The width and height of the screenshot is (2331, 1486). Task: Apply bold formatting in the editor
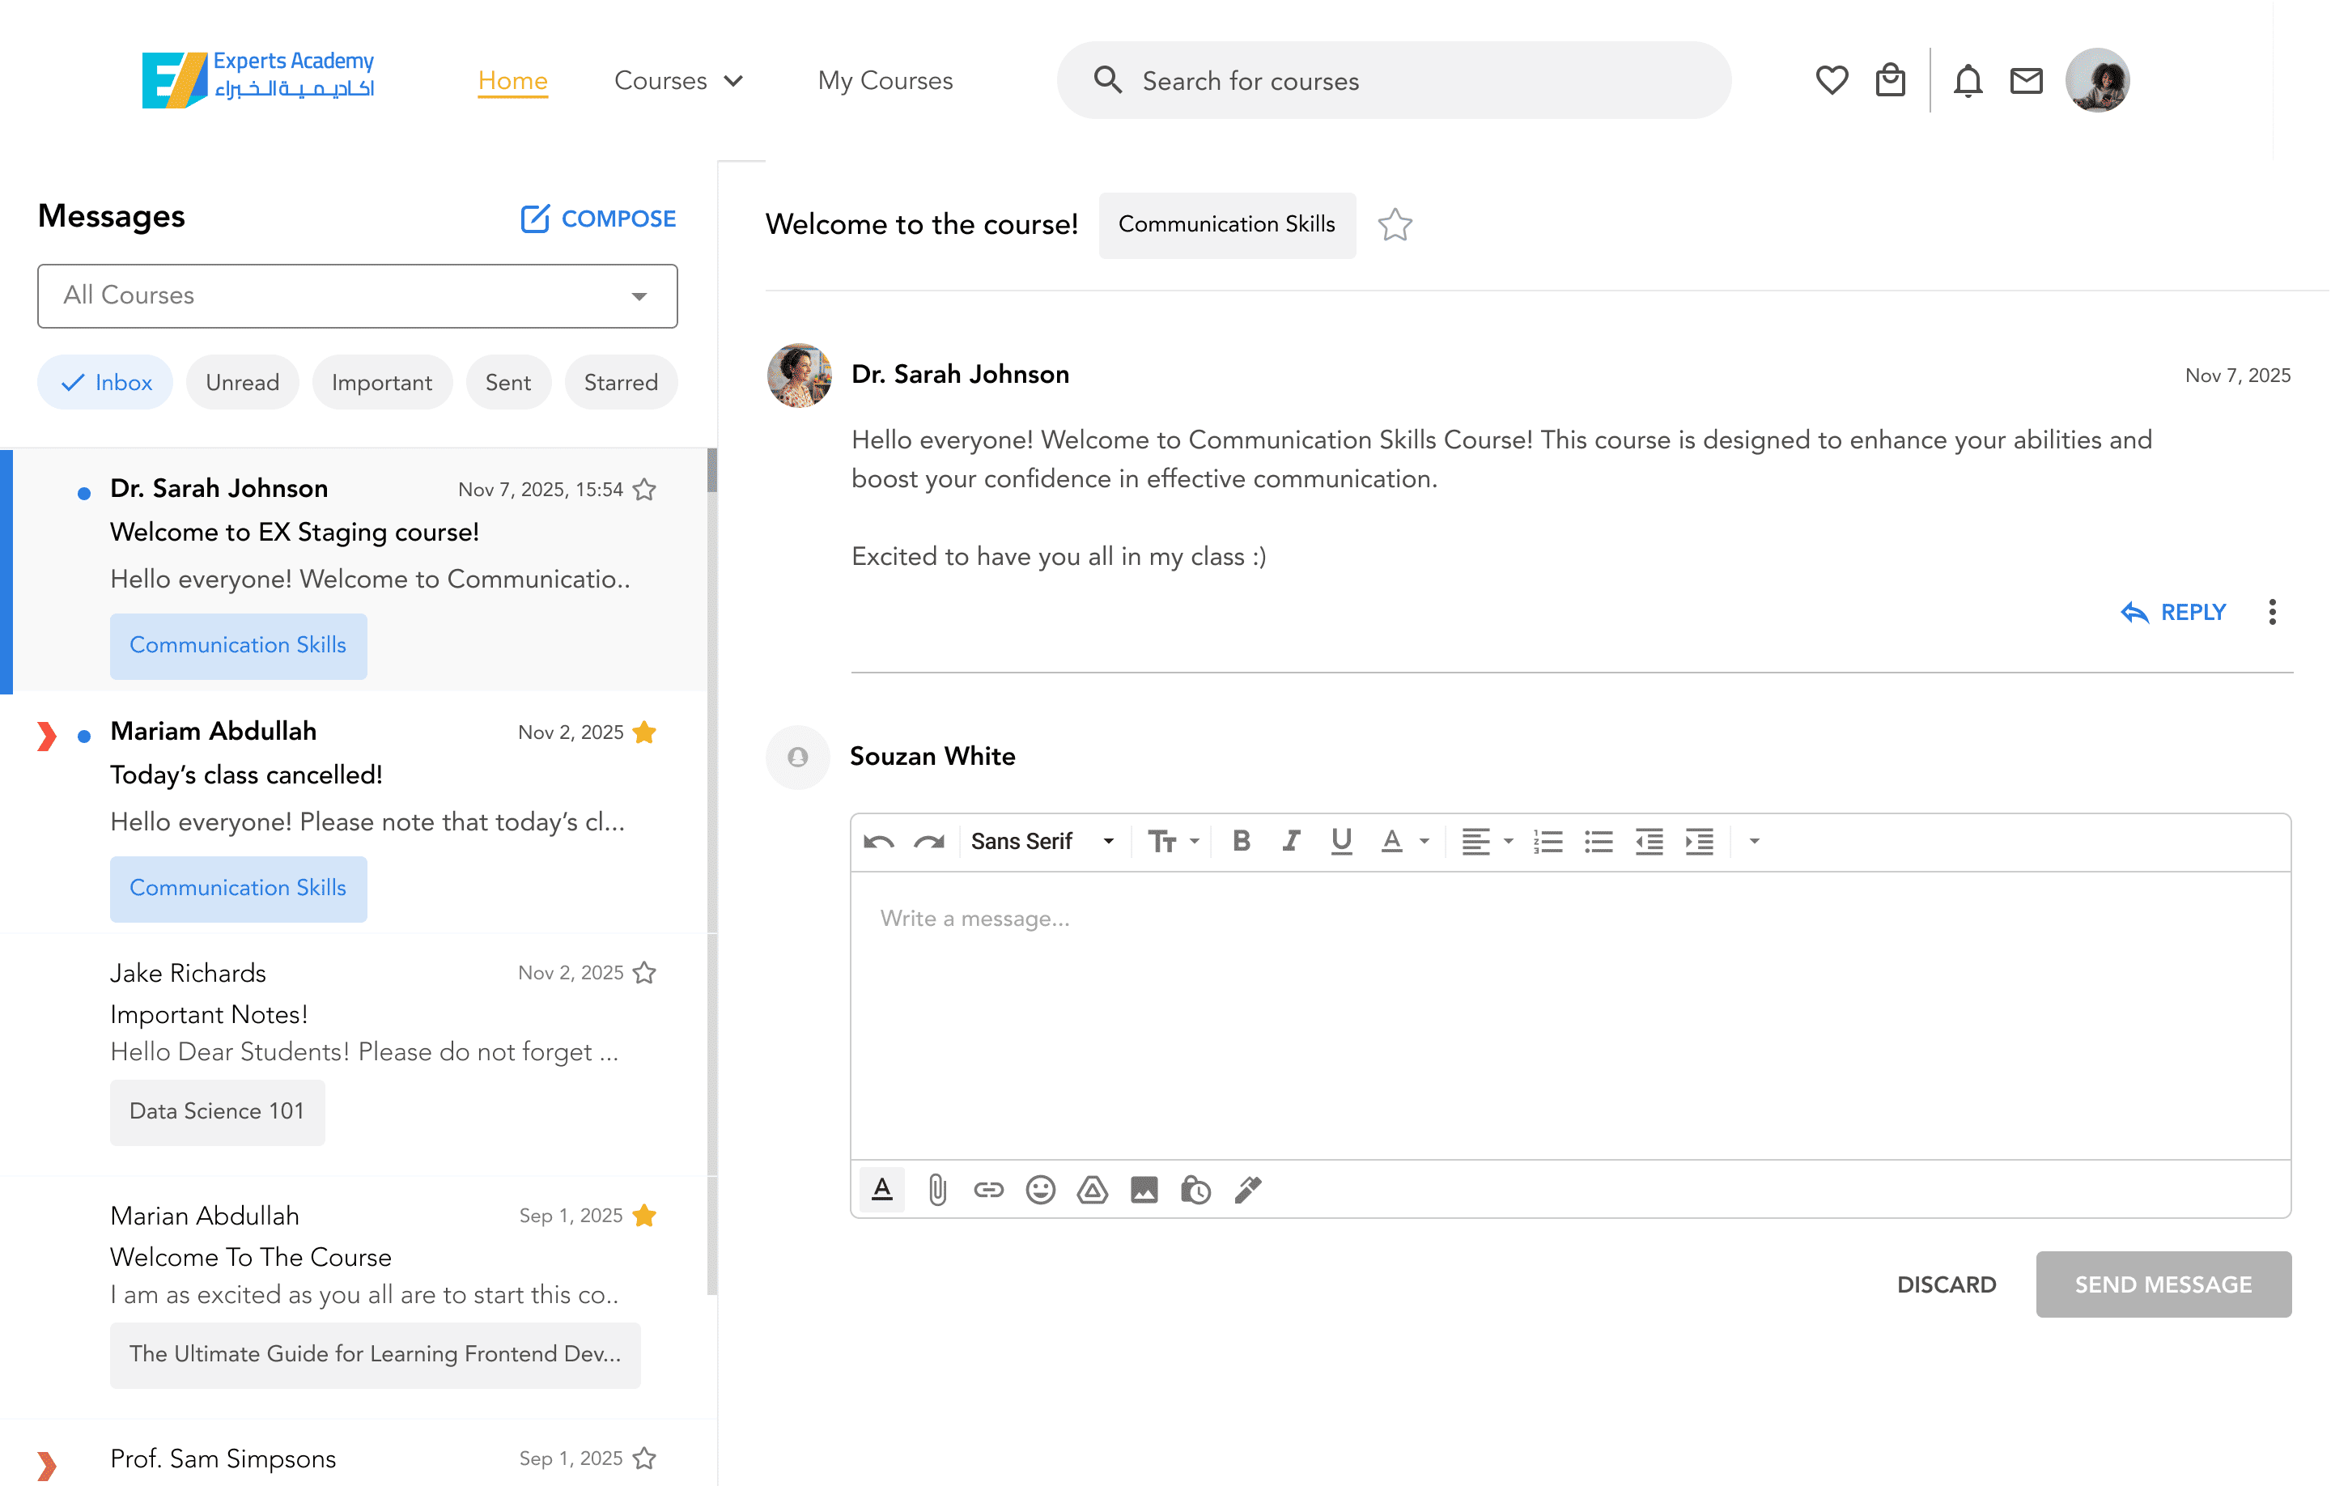(x=1241, y=840)
